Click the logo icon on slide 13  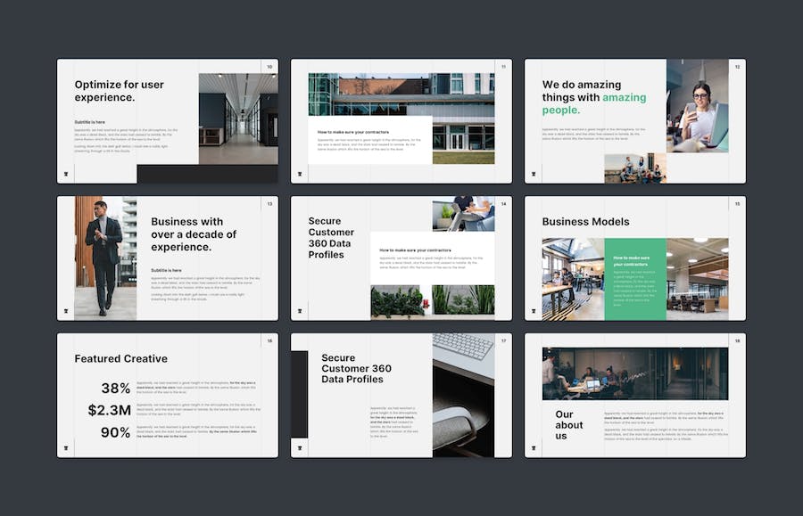(x=66, y=311)
